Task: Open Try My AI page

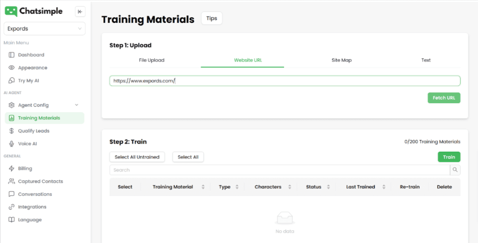Action: point(28,81)
